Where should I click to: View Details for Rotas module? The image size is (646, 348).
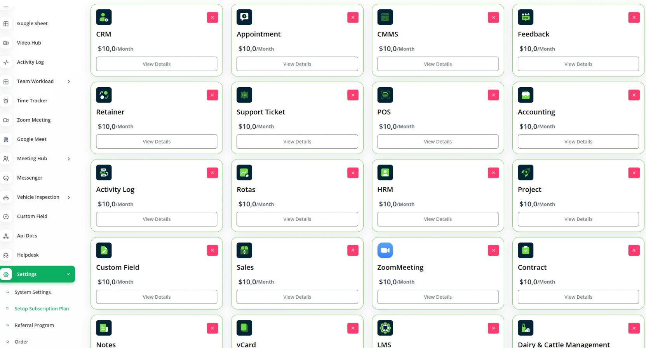(297, 219)
